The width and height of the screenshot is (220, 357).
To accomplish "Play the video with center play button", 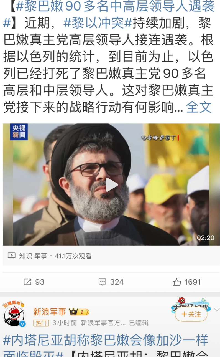I will pos(111,185).
